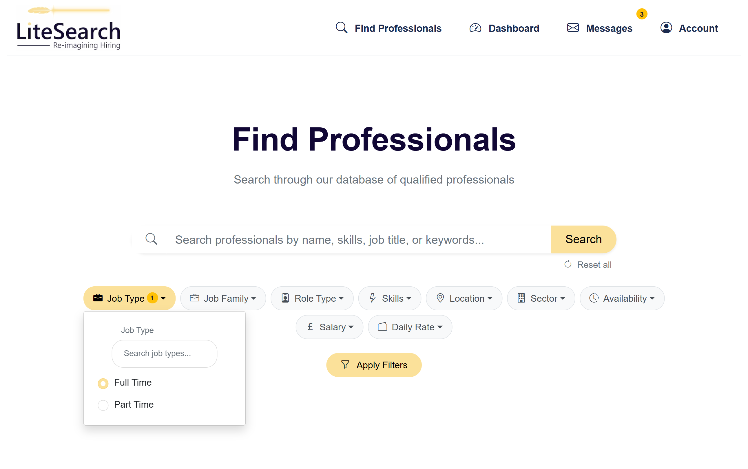
Task: Open the Availability filter dropdown
Action: coord(622,298)
